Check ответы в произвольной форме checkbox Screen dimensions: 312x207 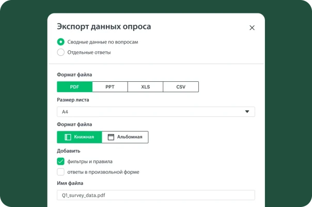[x=60, y=172]
